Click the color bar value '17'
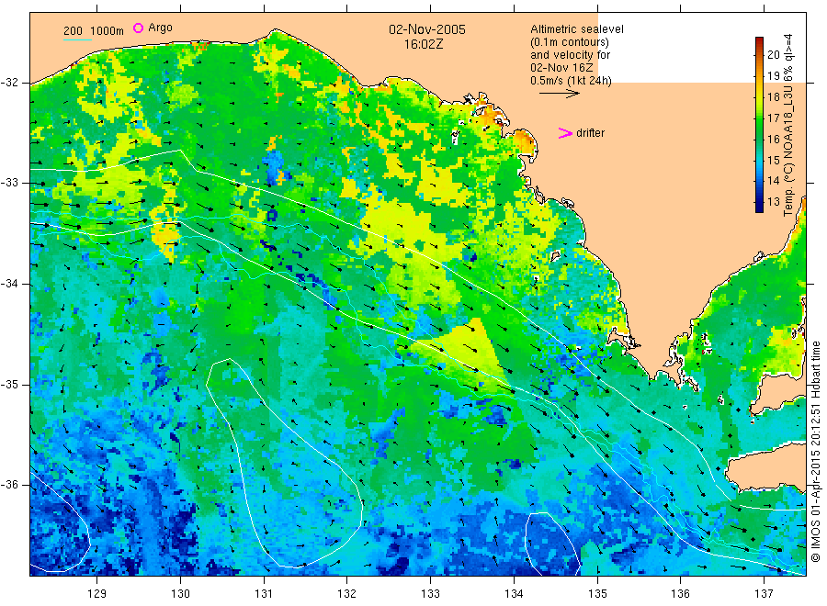 pos(773,118)
